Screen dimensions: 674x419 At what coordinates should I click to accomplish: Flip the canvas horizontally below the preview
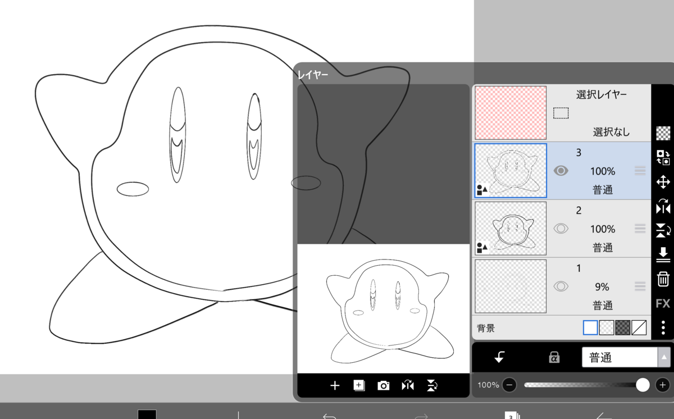tap(408, 385)
